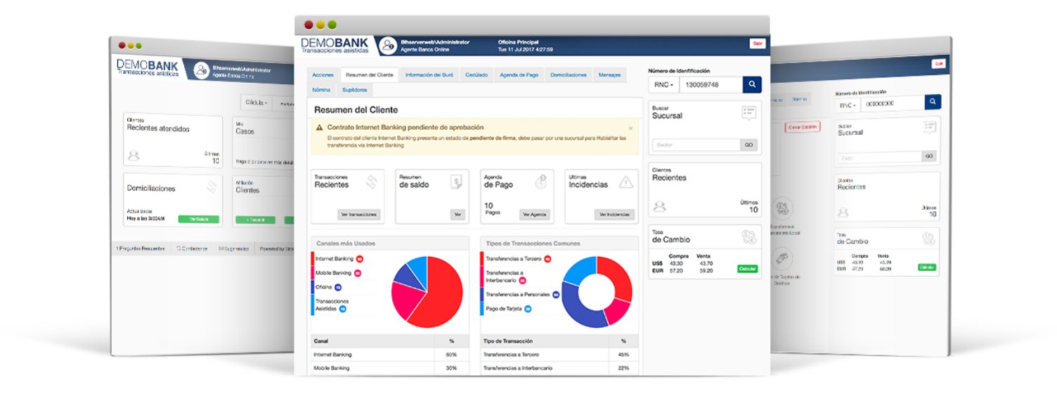Click the Recientes atendidos card in left window
The height and width of the screenshot is (405, 1057).
[173, 141]
